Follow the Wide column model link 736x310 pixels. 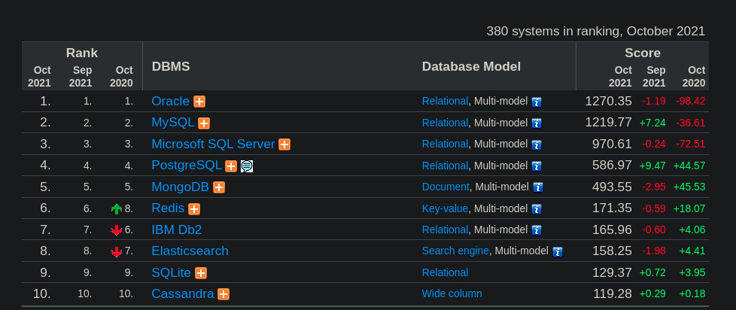[452, 294]
